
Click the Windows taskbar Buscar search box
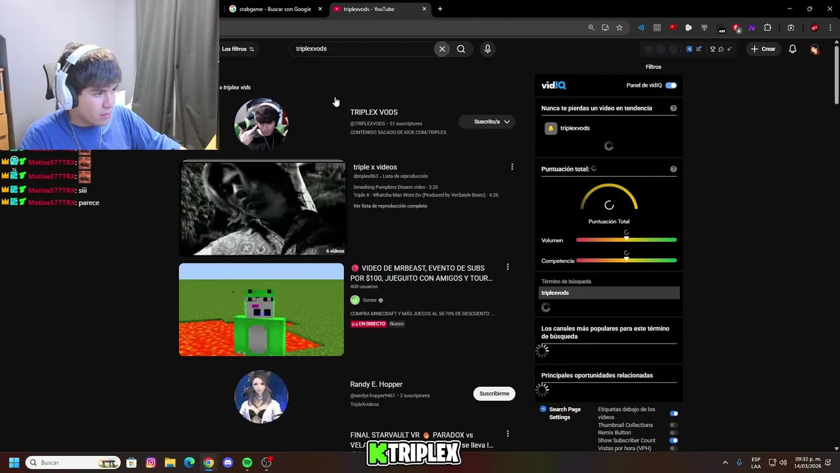73,462
